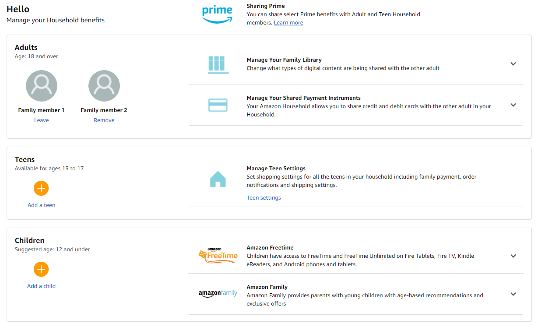The height and width of the screenshot is (327, 538).
Task: Expand the Amazon Family section
Action: point(513,294)
